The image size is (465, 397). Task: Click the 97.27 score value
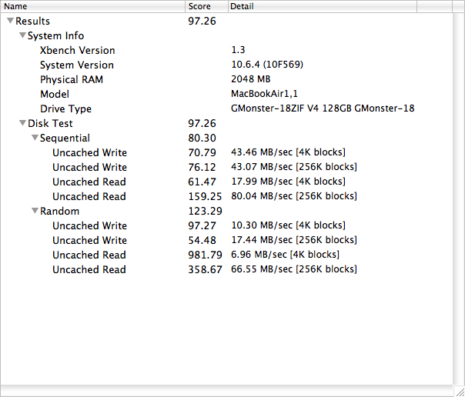coord(202,225)
